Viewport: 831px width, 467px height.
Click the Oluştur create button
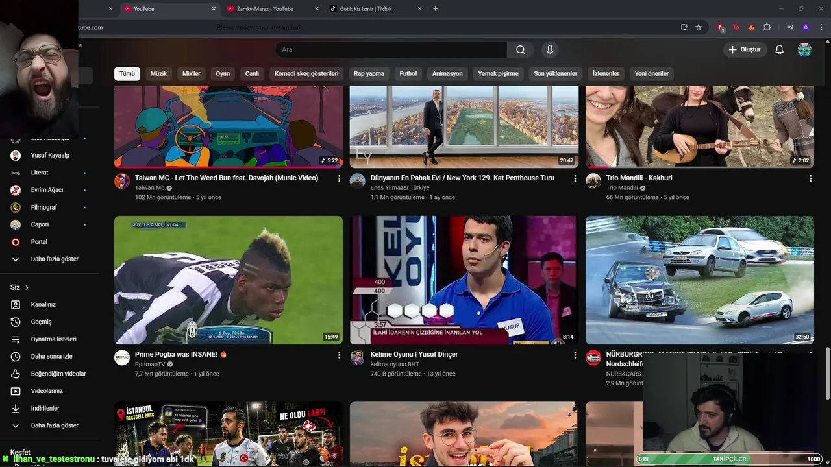coord(745,50)
